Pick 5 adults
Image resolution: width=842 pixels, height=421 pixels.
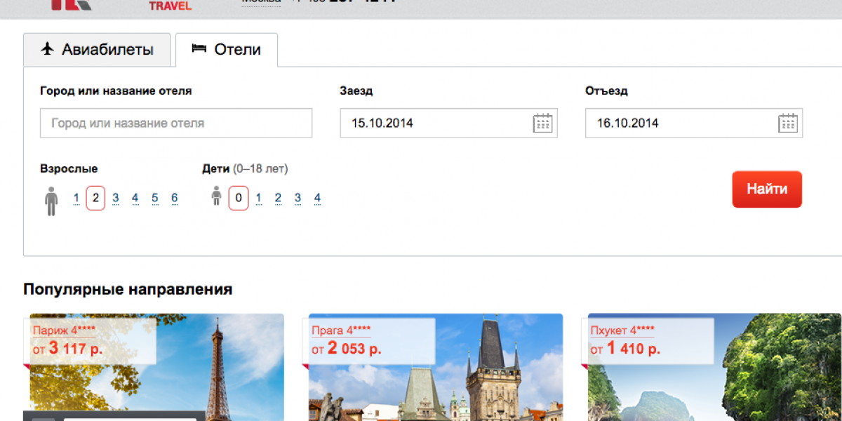coord(155,198)
